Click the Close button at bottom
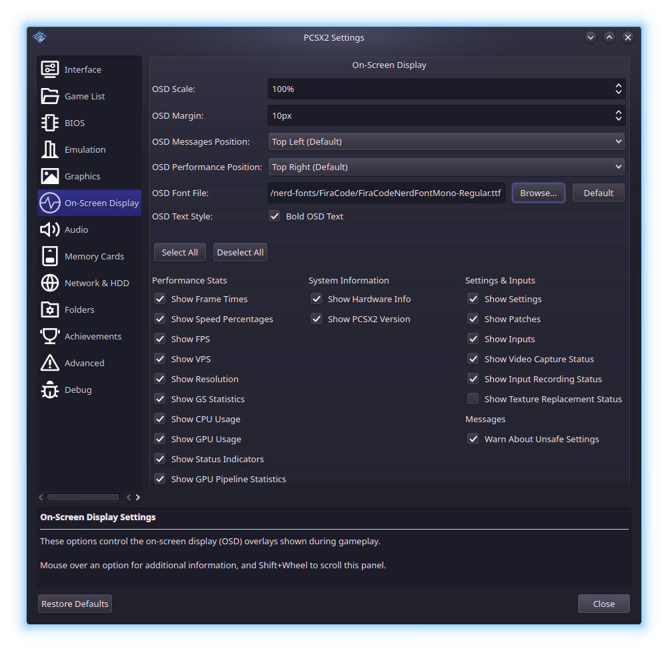This screenshot has height=651, width=668. [604, 604]
